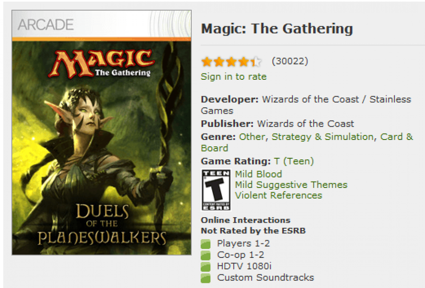The image size is (425, 288).
Task: Click the ARCADE banner on the cover
Action: (x=102, y=25)
